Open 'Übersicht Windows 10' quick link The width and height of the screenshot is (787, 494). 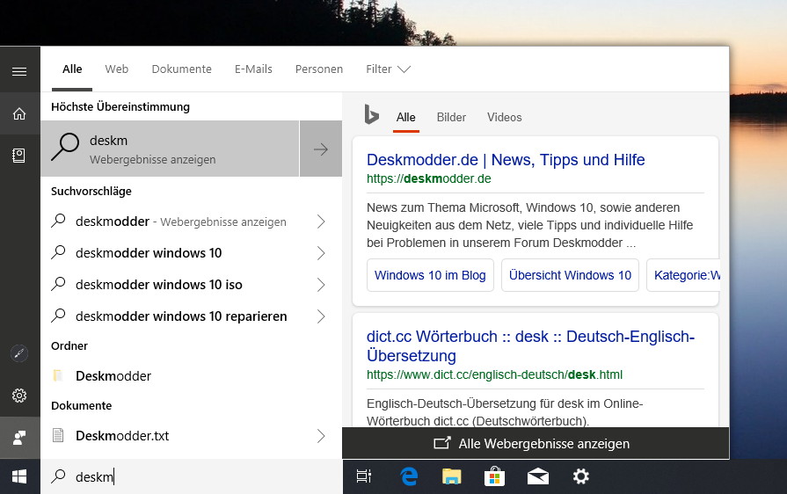(570, 275)
